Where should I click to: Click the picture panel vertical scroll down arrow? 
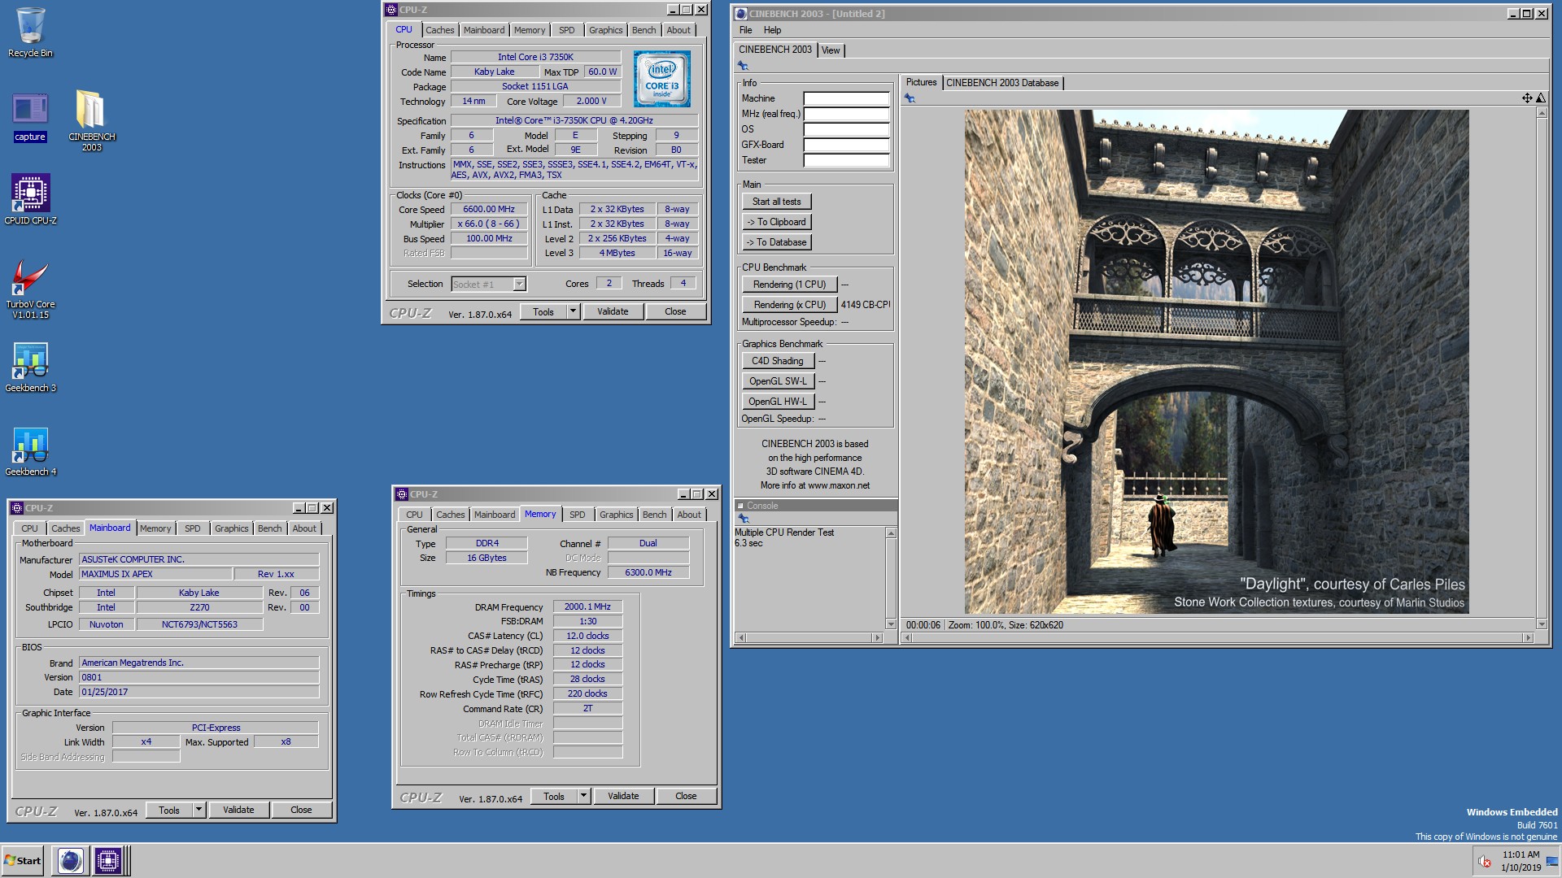point(1541,624)
